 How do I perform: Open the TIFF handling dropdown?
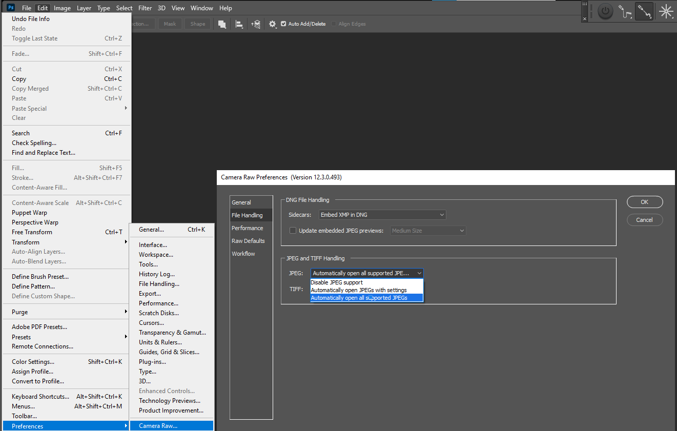coord(366,290)
